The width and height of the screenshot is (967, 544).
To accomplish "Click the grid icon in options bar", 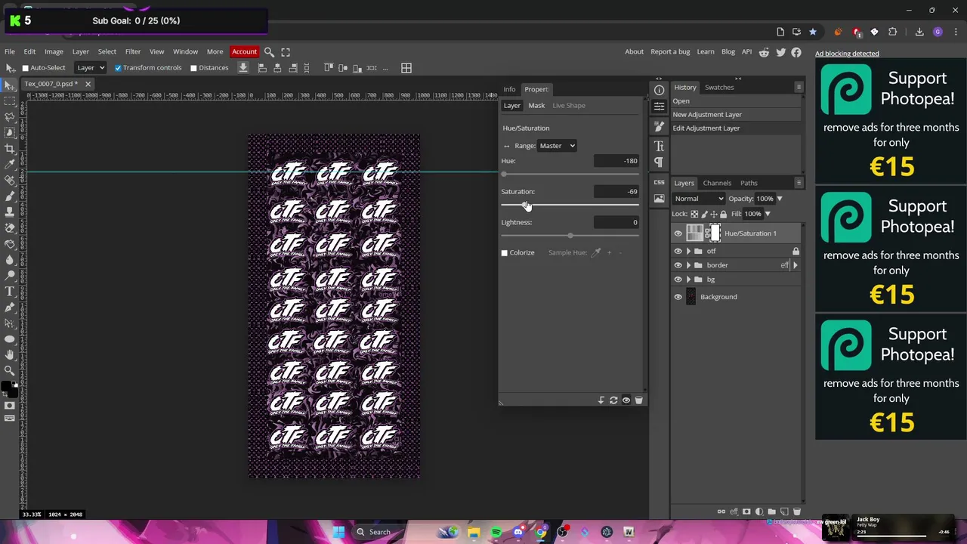I will [x=406, y=68].
